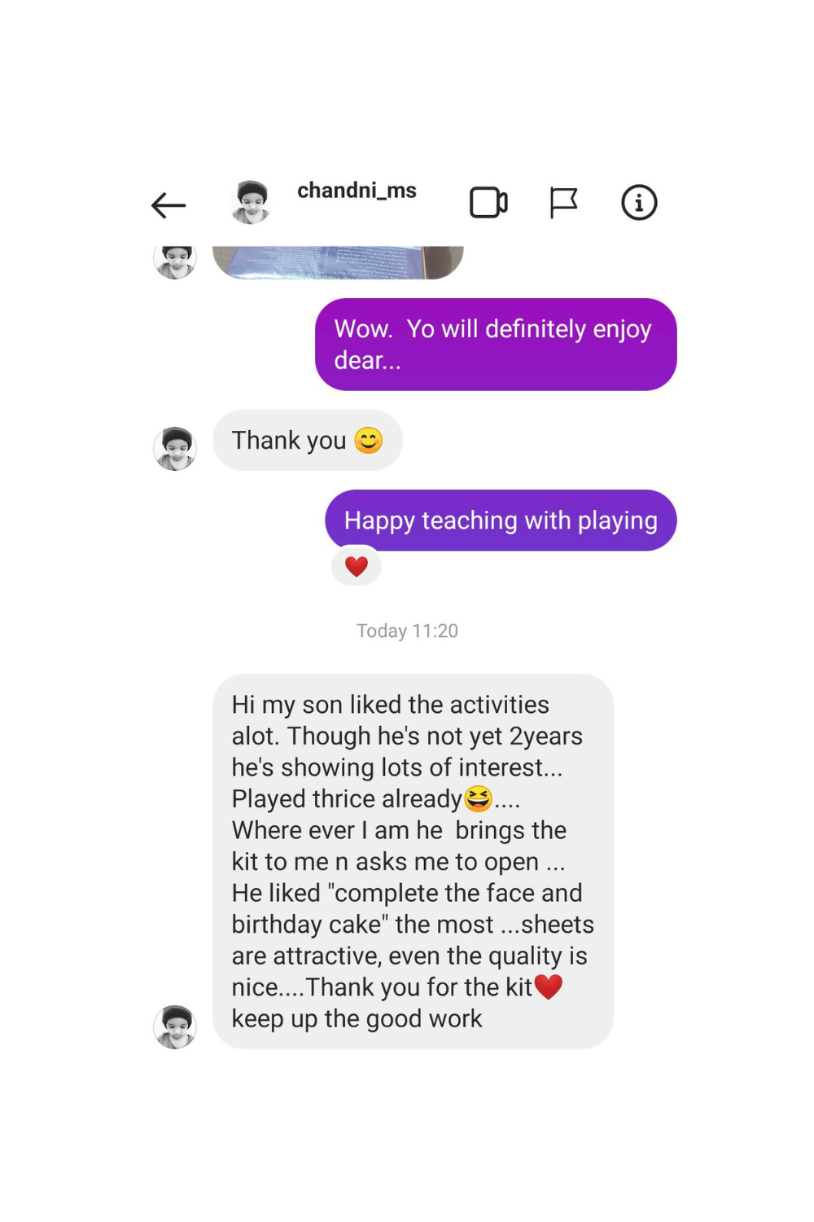Screen dimensions: 814x1222
Task: Click 'keep up the good work' text
Action: click(357, 1018)
